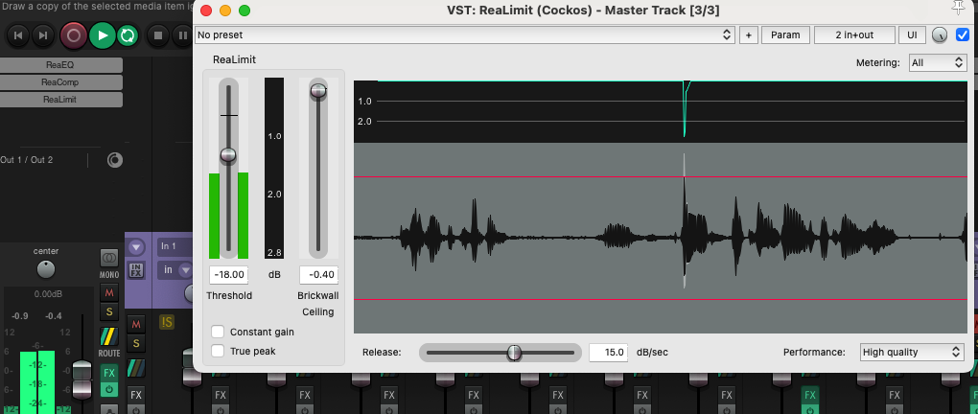978x414 pixels.
Task: Open the Metering dropdown set to All
Action: 938,63
